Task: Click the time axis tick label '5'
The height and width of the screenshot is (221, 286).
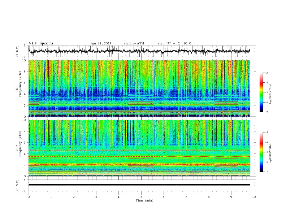Action: tap(141, 197)
